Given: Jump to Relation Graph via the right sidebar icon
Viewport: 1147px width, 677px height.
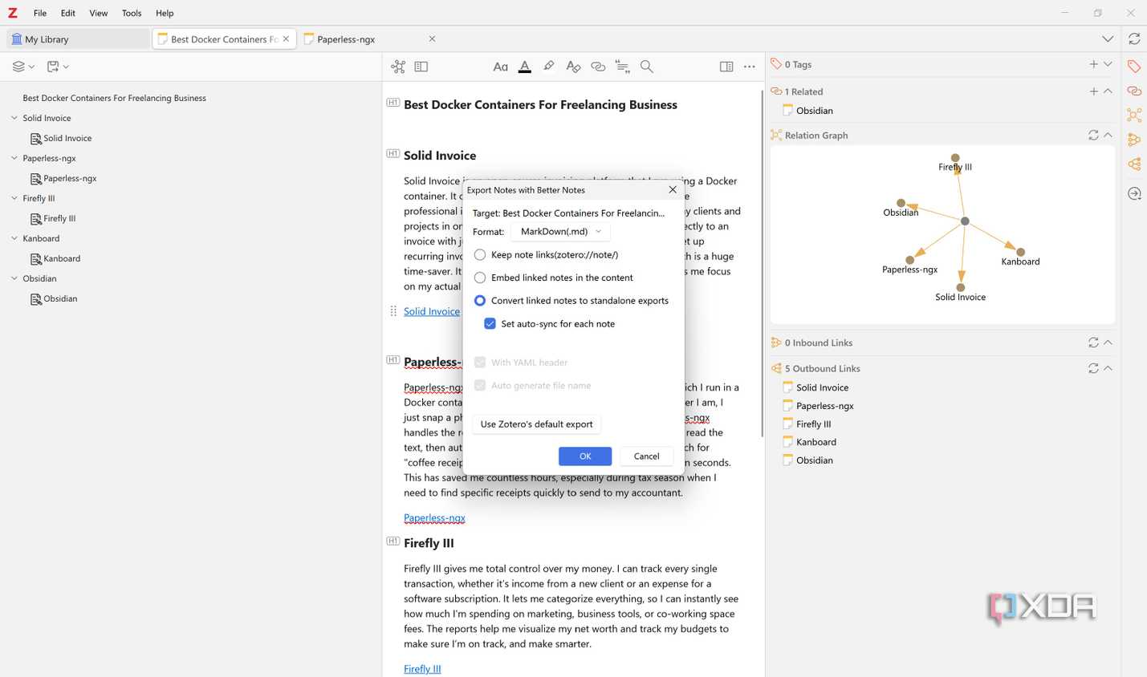Looking at the screenshot, I should 1134,115.
